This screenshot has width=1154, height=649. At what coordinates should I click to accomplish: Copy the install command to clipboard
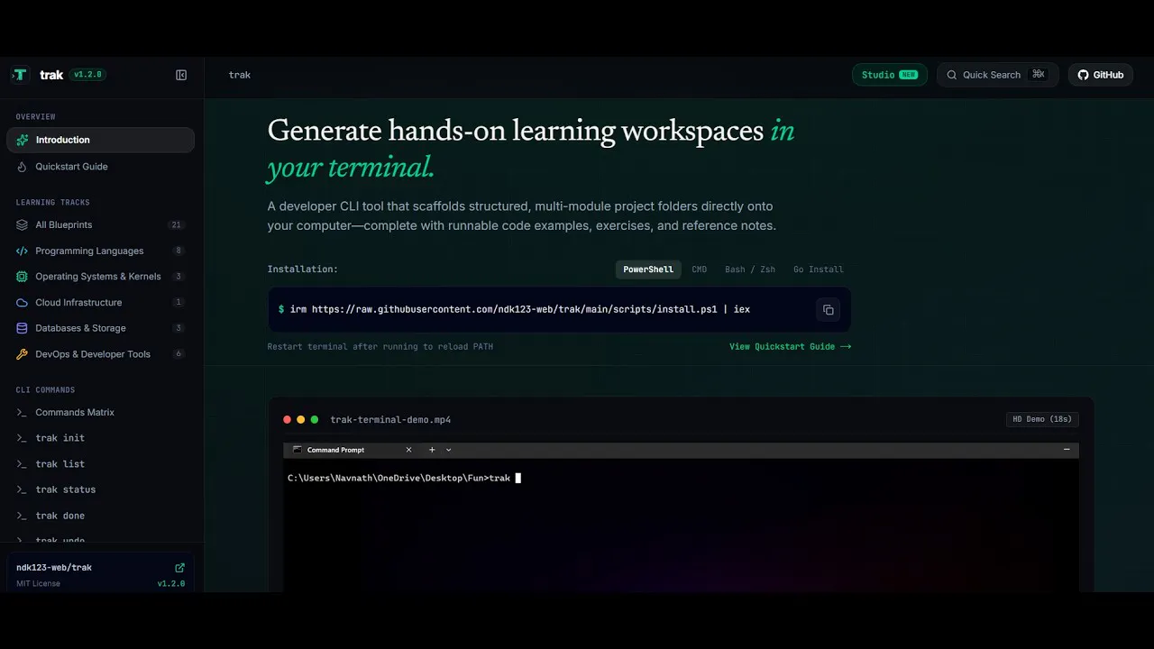click(828, 309)
